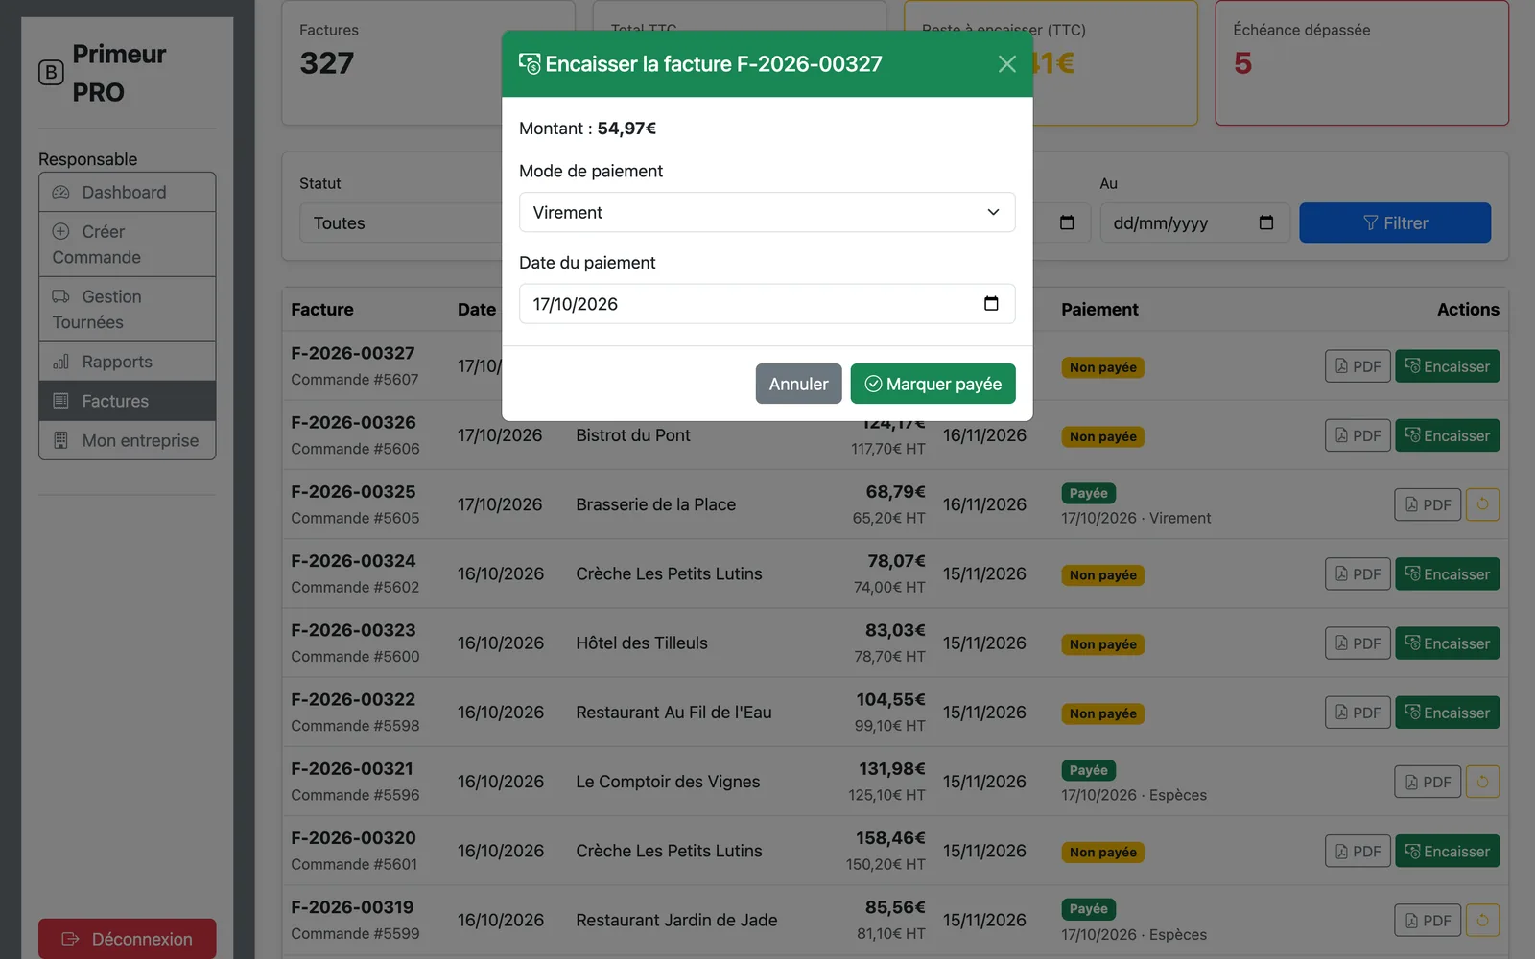Download PDF for invoice F-2026-00327
Screen dimensions: 1535x959
pyautogui.click(x=1358, y=366)
